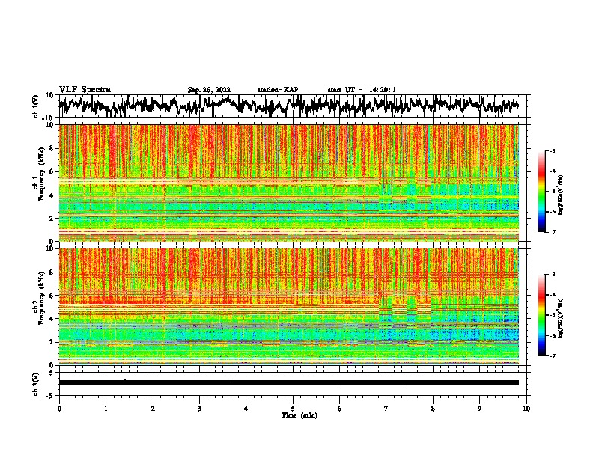593x458 pixels.
Task: Click the "ch.1 Frequency (kHz)" axis label
Action: [38, 174]
